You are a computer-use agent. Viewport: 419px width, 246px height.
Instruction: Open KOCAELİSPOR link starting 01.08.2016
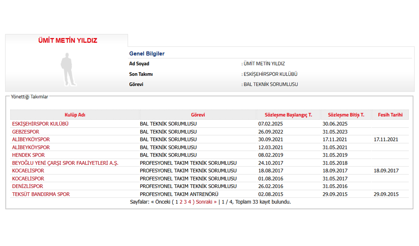[x=28, y=179]
